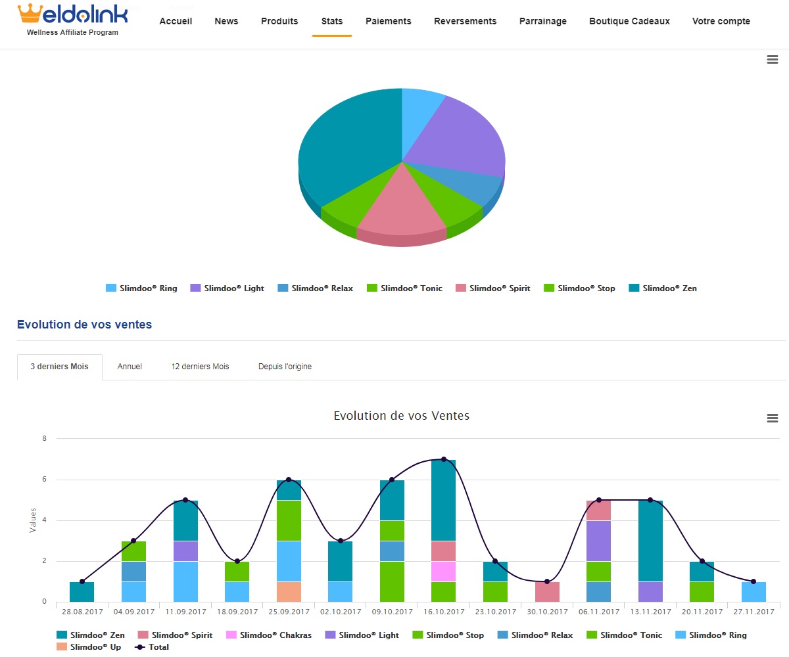
Task: Click the peach Up segment on 25.09.2017
Action: point(289,592)
